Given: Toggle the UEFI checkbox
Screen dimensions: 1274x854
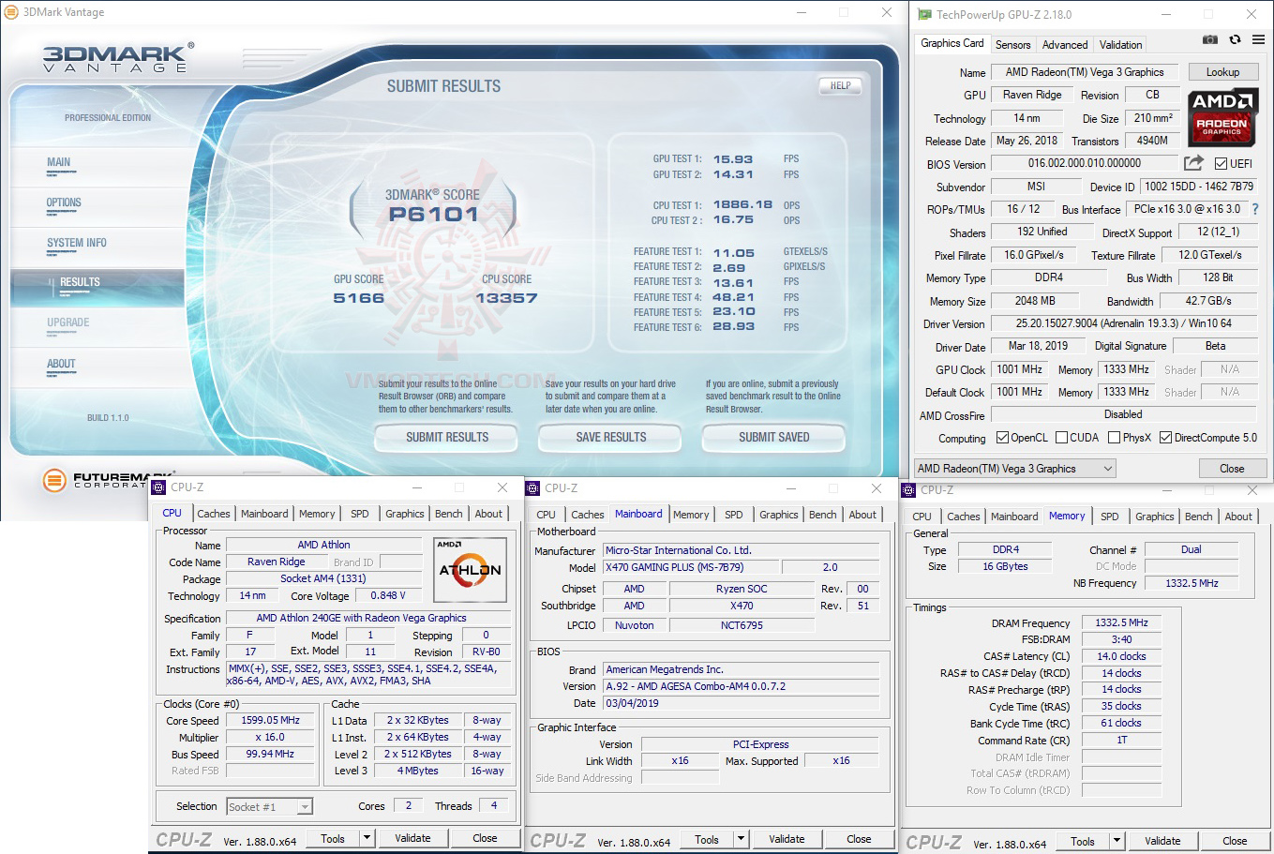Looking at the screenshot, I should tap(1221, 164).
